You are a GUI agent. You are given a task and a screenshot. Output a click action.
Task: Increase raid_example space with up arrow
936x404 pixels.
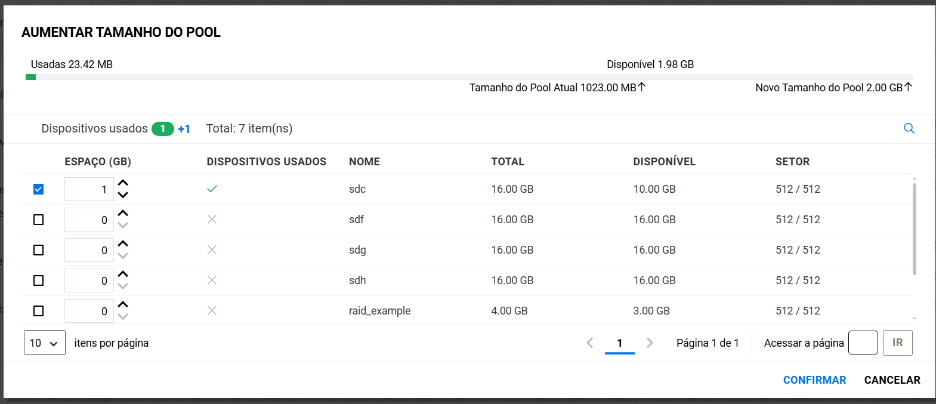[123, 305]
